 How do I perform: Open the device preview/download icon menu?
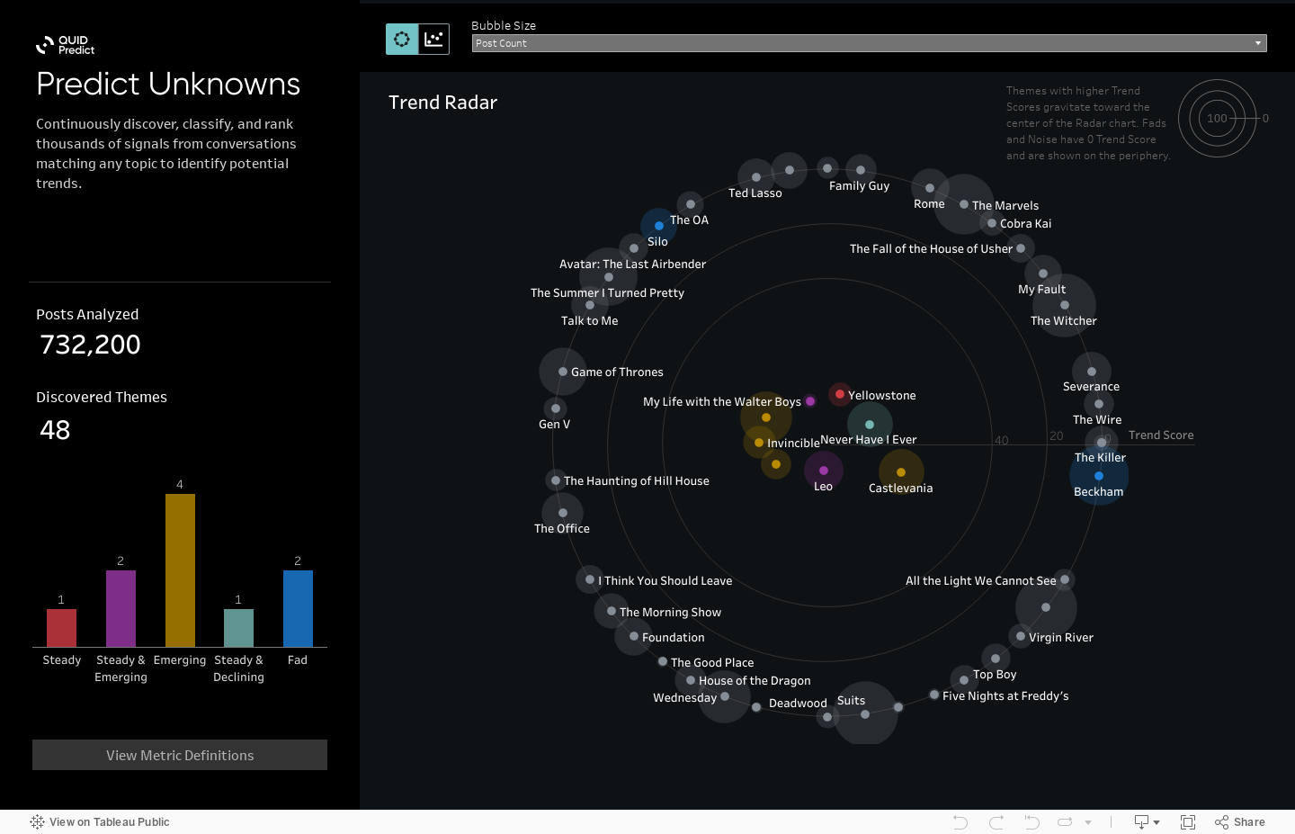pos(1147,822)
